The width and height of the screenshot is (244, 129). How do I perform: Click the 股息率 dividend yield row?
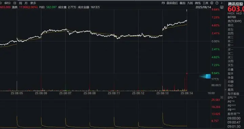point(234,114)
